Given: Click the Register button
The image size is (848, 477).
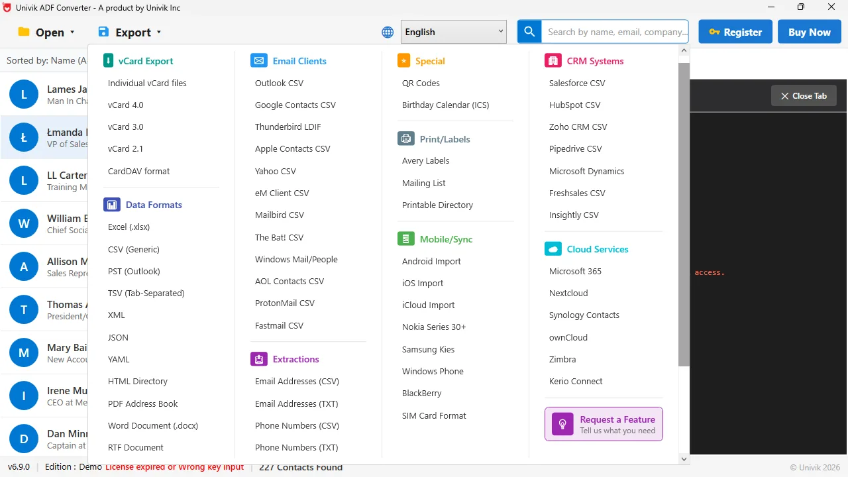Looking at the screenshot, I should tap(735, 32).
